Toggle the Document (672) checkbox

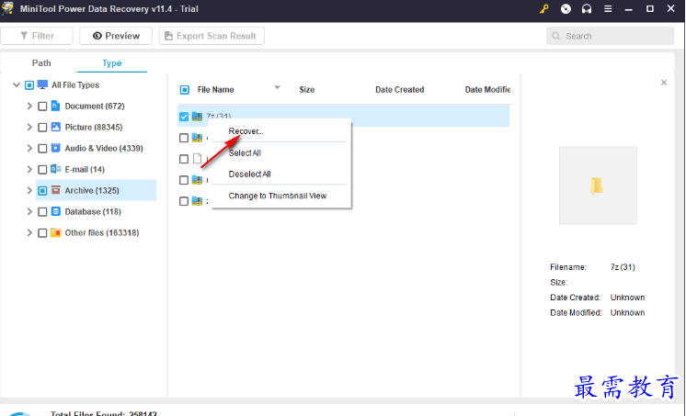(x=42, y=107)
